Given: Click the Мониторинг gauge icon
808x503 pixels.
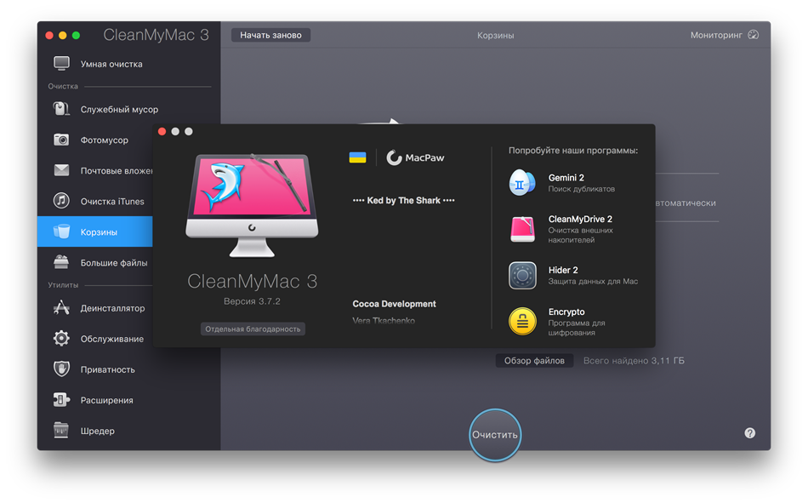Looking at the screenshot, I should coord(754,35).
